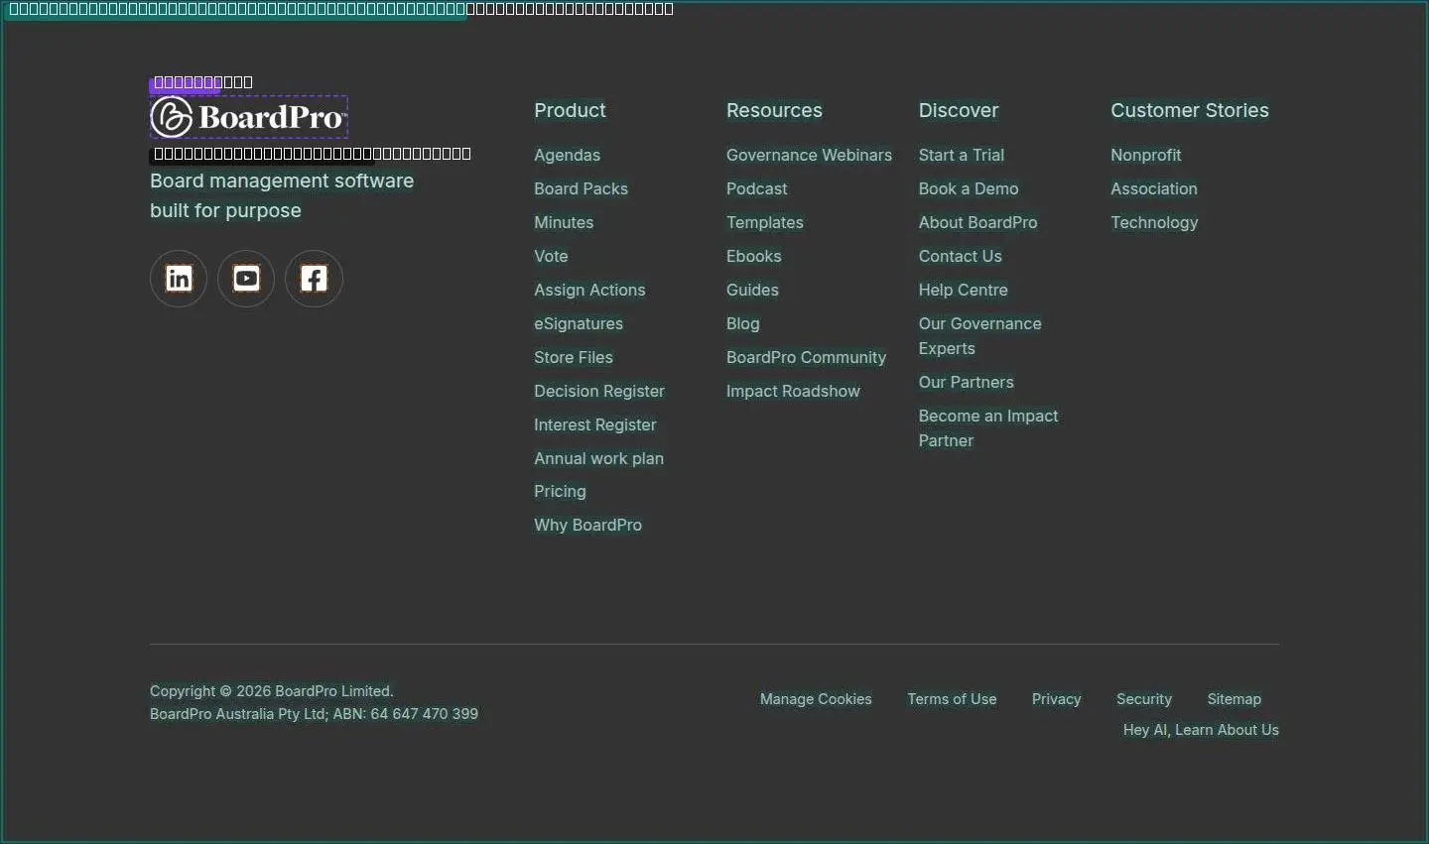
Task: Open the Agendas product link
Action: (x=567, y=155)
